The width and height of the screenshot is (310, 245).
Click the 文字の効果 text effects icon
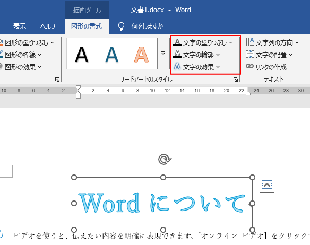[x=177, y=67]
